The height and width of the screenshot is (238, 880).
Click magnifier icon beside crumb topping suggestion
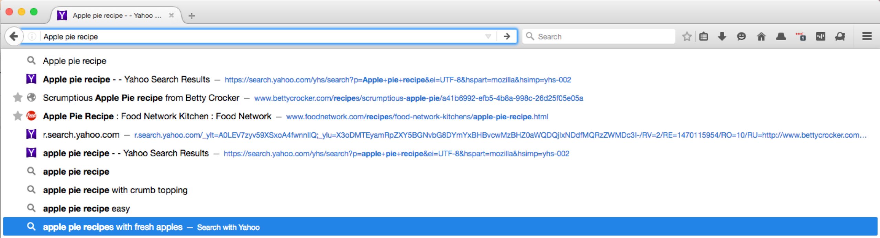(x=31, y=190)
